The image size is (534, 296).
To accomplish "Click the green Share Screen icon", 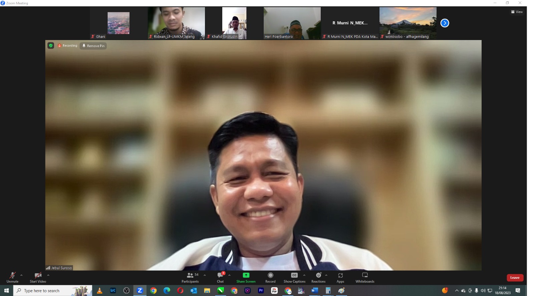I will coord(246,275).
